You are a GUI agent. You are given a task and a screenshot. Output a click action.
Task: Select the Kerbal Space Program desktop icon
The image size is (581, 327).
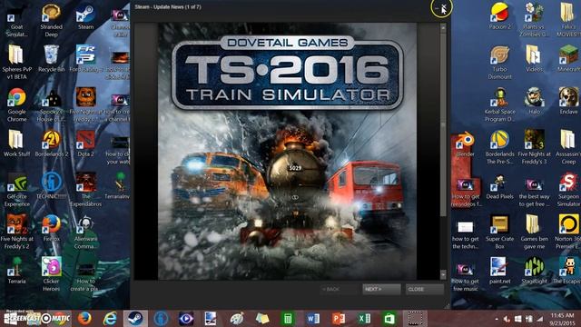(499, 105)
